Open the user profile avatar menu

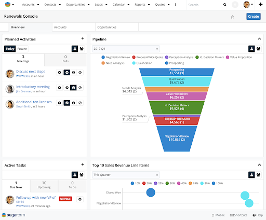click(x=248, y=5)
